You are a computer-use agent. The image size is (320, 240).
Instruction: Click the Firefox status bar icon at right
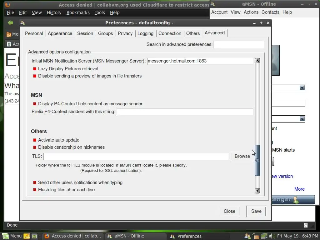[x=306, y=225]
